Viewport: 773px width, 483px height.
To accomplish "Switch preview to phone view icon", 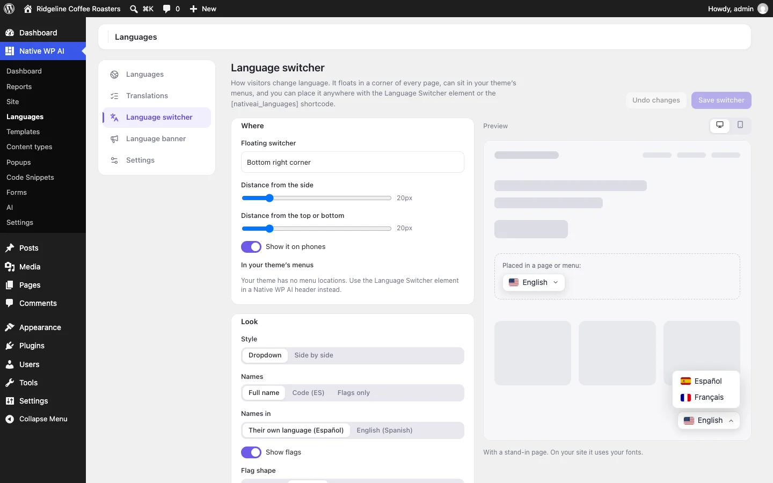I will [x=740, y=125].
